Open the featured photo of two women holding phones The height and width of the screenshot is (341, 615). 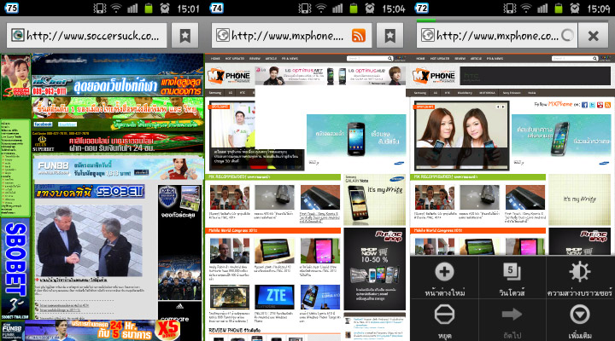coord(461,136)
